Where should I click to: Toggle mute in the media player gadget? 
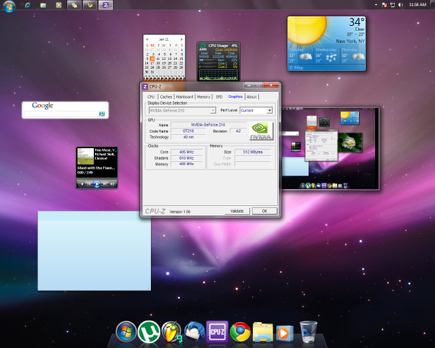click(112, 184)
